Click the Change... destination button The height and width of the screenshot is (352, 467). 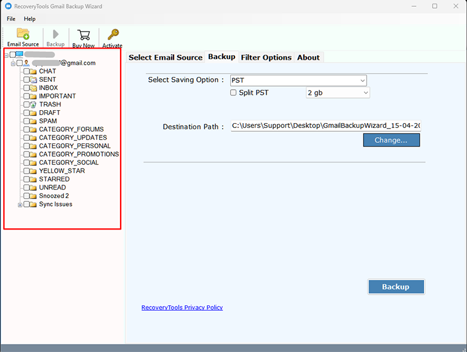coord(391,140)
